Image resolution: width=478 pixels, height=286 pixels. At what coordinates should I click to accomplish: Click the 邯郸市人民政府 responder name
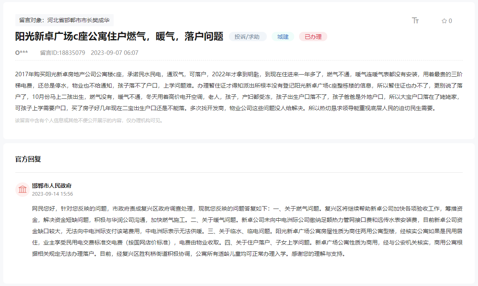pyautogui.click(x=52, y=186)
